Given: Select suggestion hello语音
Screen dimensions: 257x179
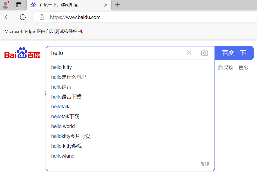Looking at the screenshot, I should tap(130, 87).
